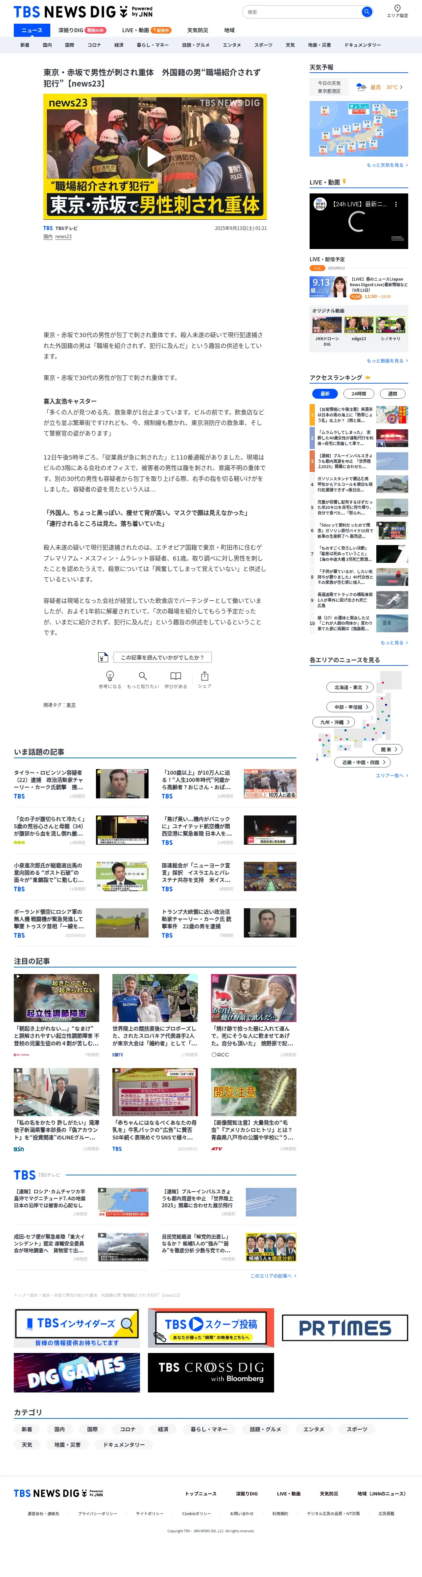422x1577 pixels.
Task: Switch to 地域 tab
Action: 229,30
